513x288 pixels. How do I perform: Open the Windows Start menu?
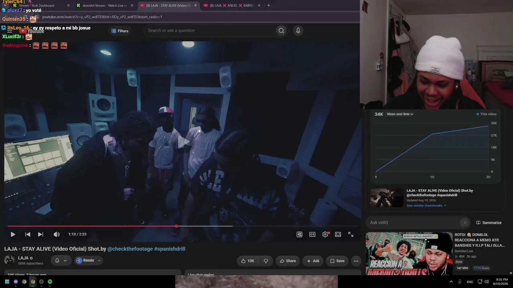click(x=7, y=282)
